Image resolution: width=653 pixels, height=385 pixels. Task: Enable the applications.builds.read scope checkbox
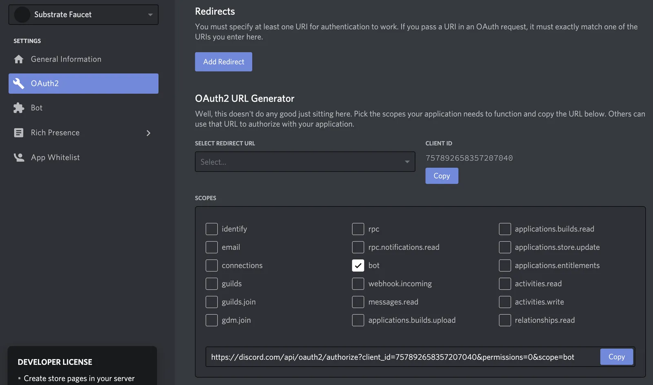click(505, 229)
